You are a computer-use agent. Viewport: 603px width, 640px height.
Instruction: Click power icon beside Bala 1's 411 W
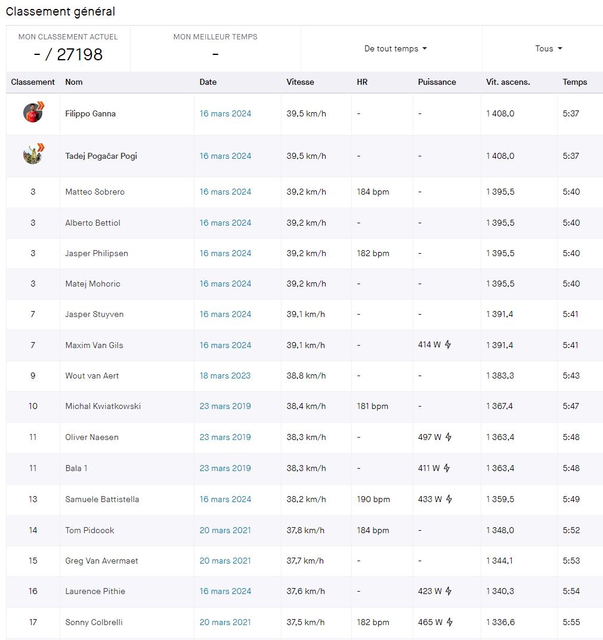447,468
